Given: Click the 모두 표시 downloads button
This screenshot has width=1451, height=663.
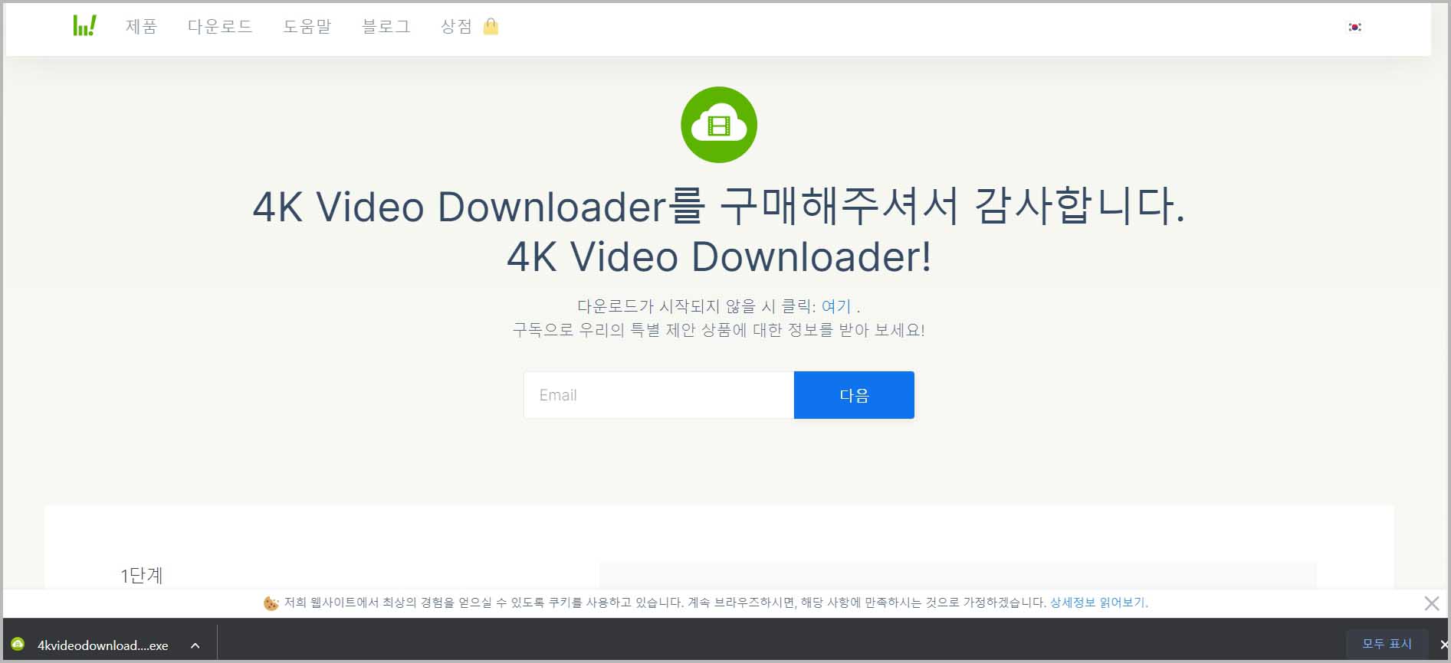Looking at the screenshot, I should 1387,644.
